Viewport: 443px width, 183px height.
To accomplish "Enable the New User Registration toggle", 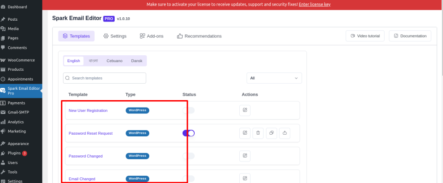I will (x=189, y=110).
